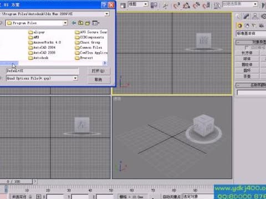
Task: Click frame 20 on the track bar
Action: point(48,190)
